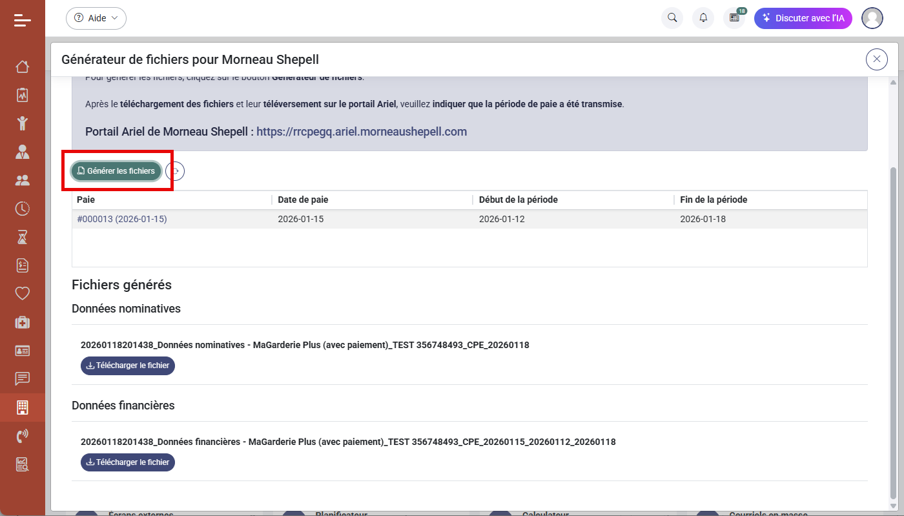The image size is (904, 516).
Task: Download the Données nominatives file
Action: click(127, 366)
